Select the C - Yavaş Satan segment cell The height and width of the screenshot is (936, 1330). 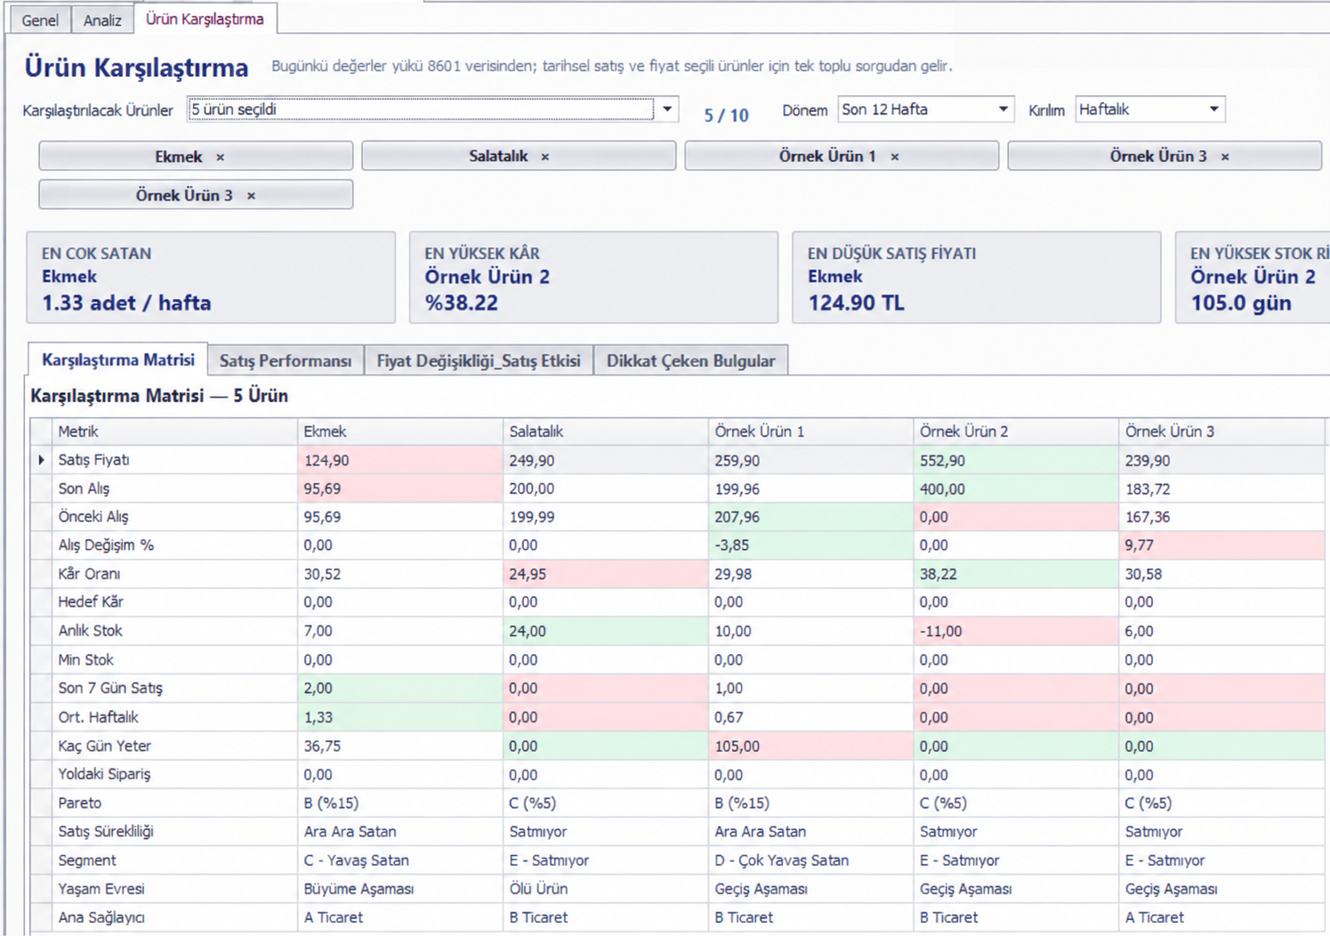[400, 860]
